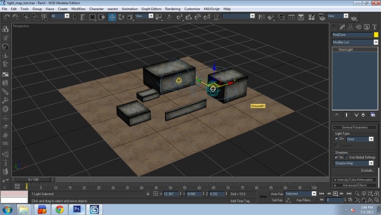Open the Create panel tab

click(x=335, y=27)
